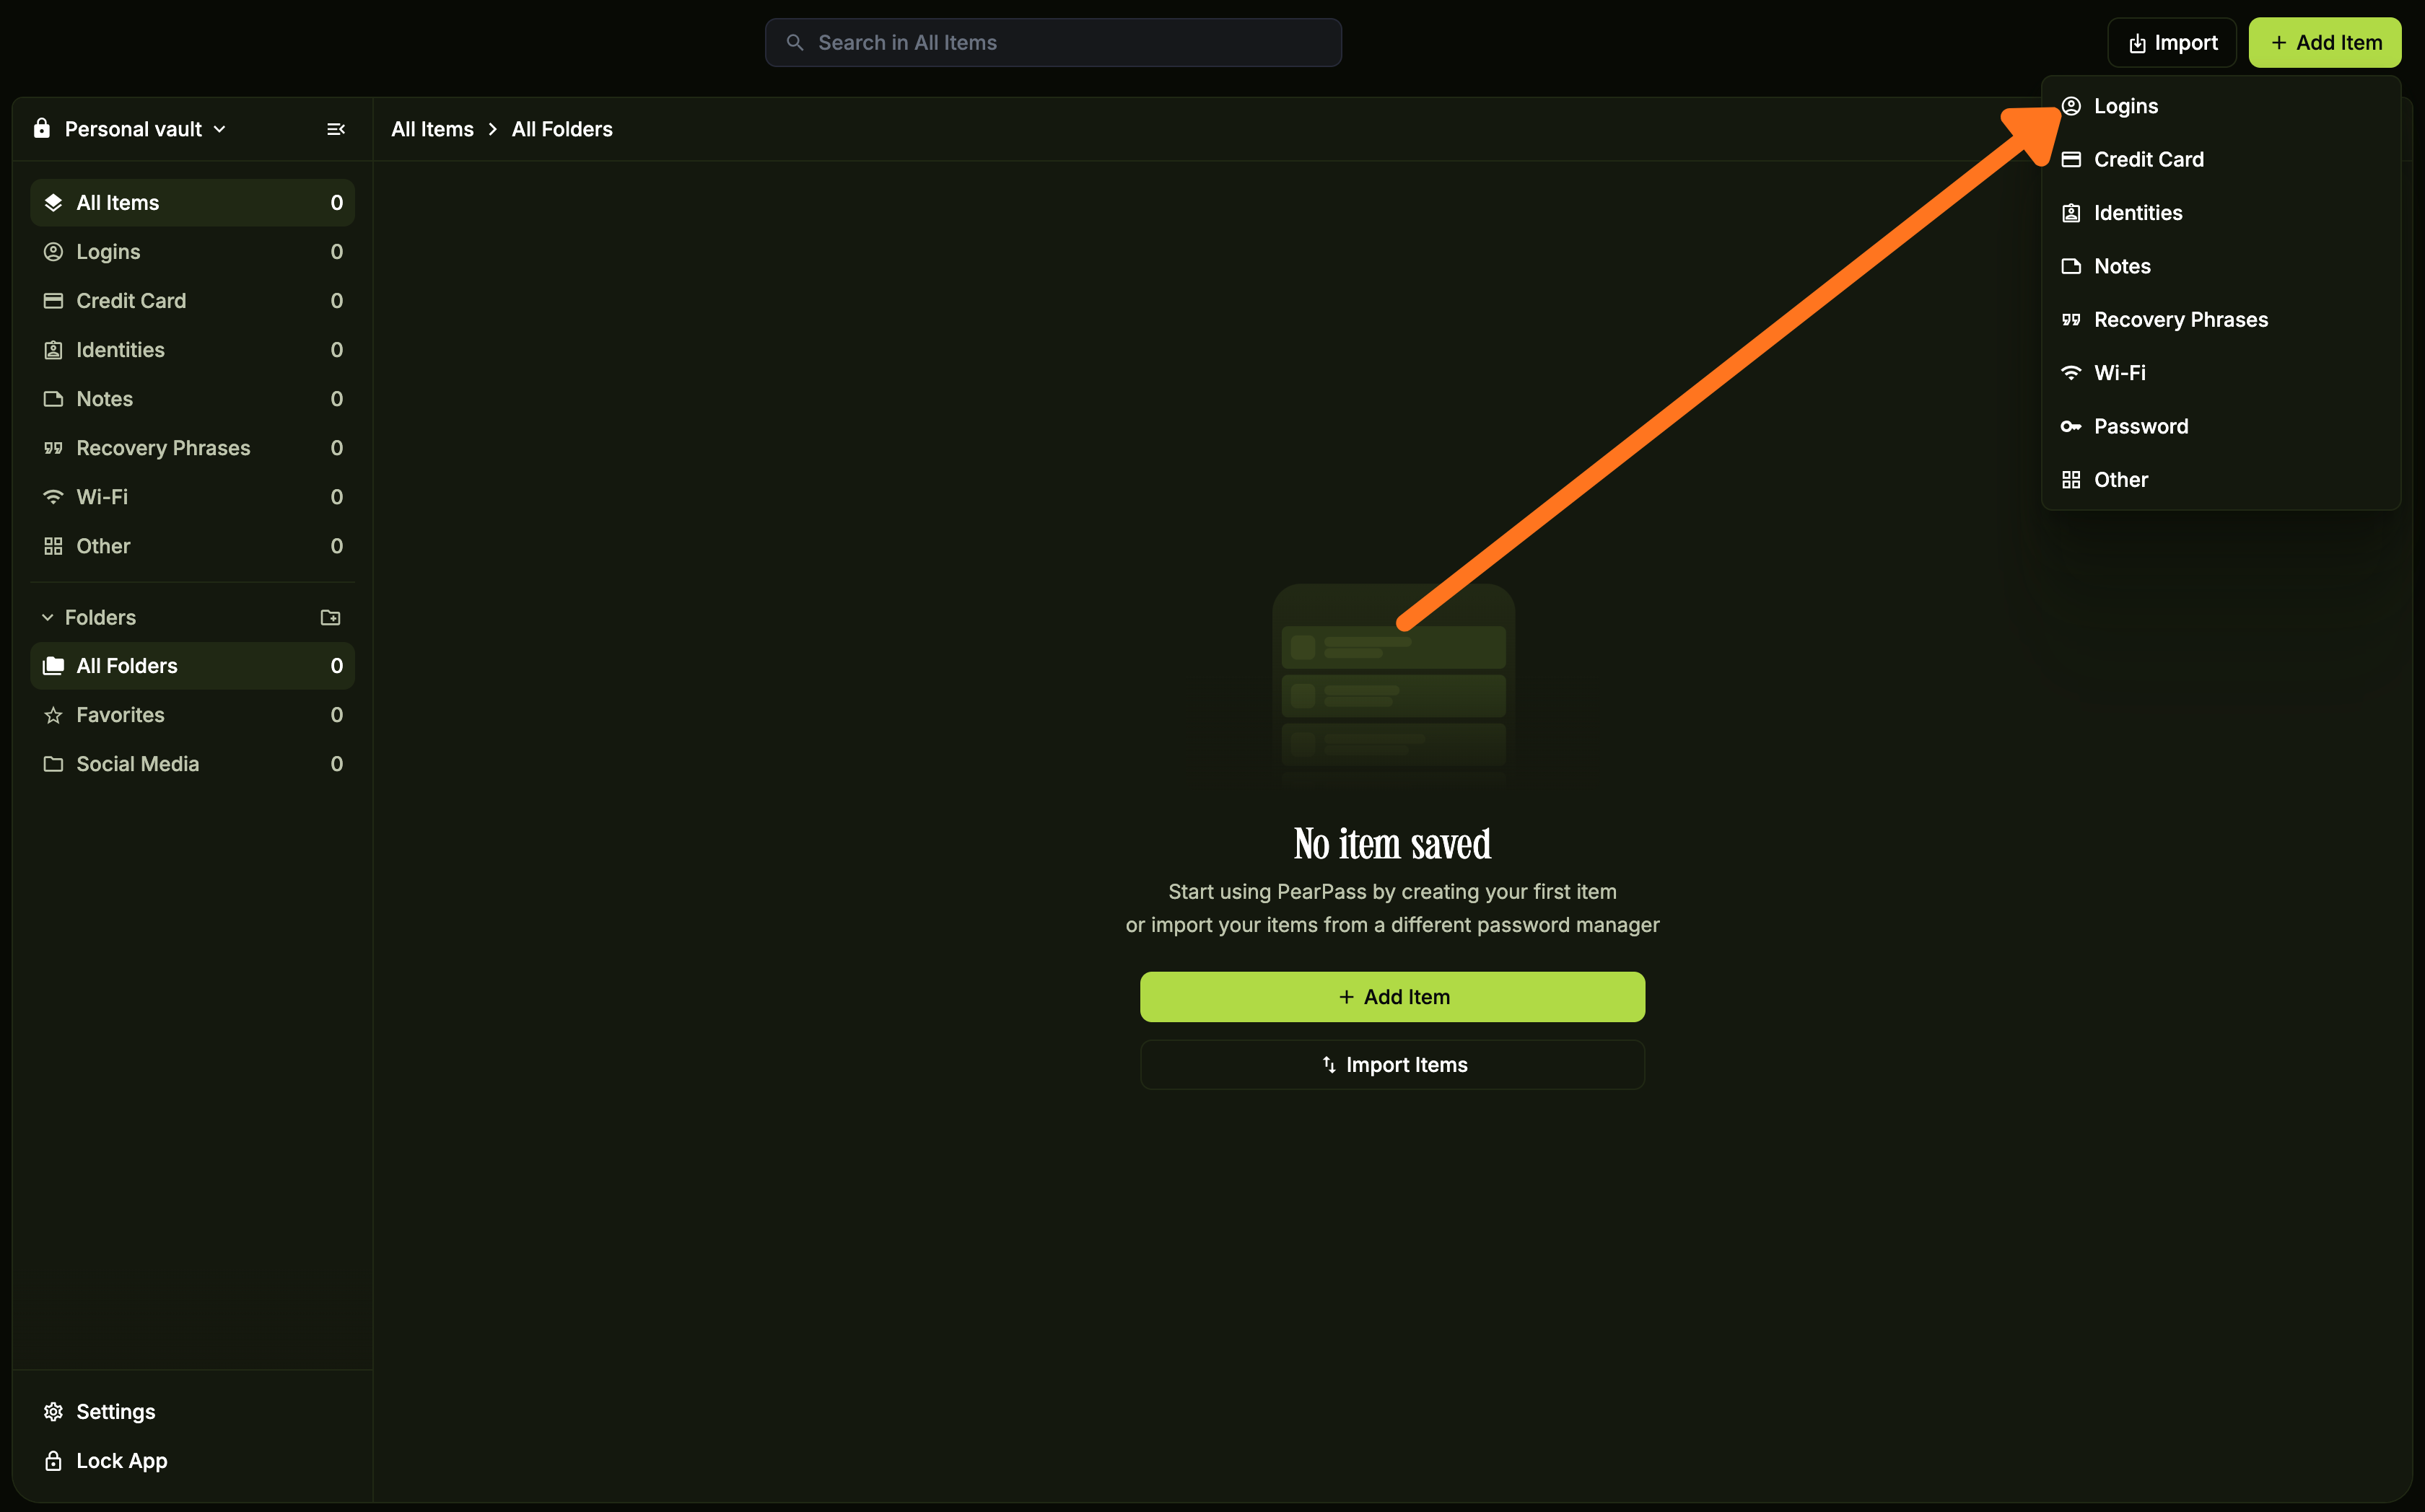The width and height of the screenshot is (2425, 1512).
Task: Click the lock icon beside Personal vault
Action: tap(41, 128)
